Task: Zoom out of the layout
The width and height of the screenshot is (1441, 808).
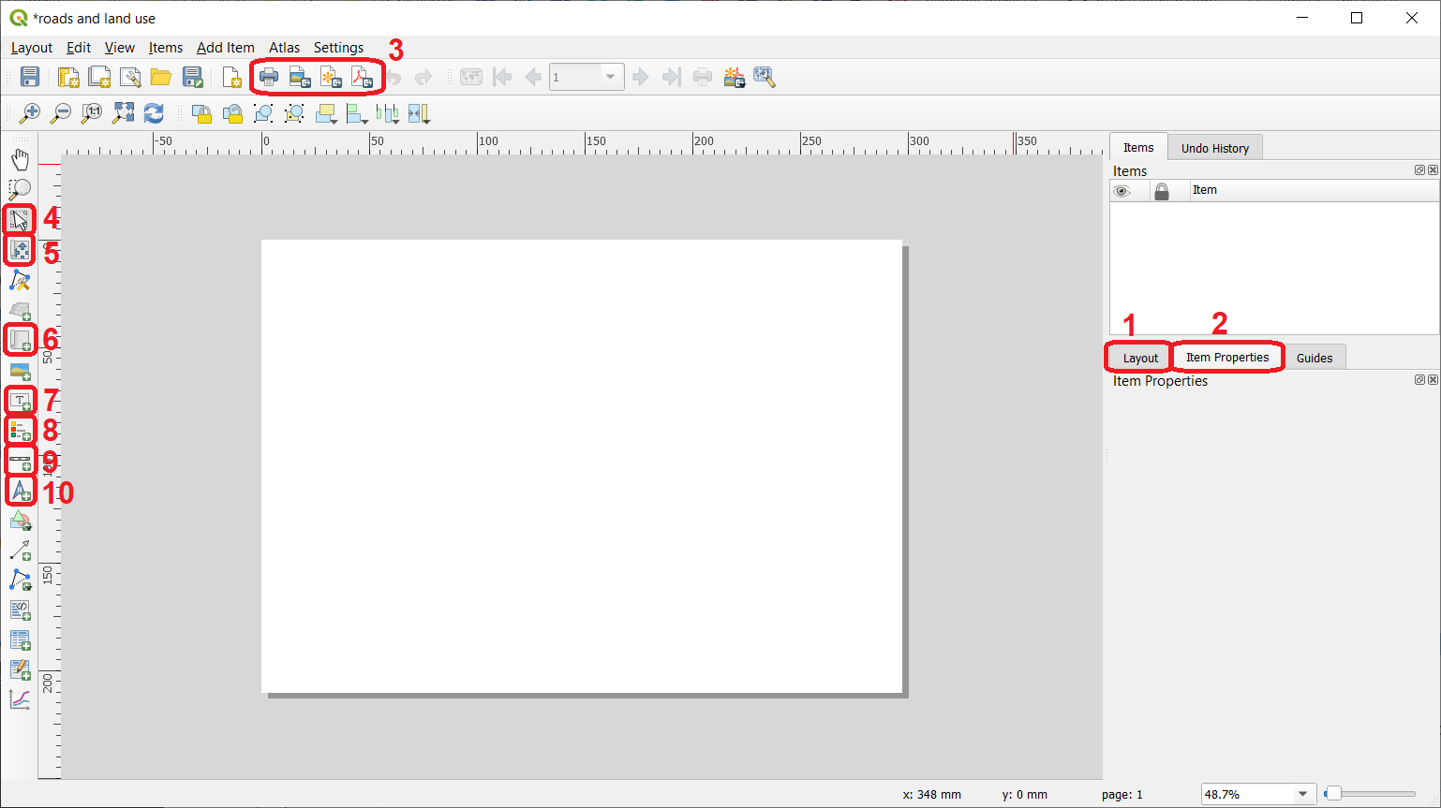Action: (61, 113)
